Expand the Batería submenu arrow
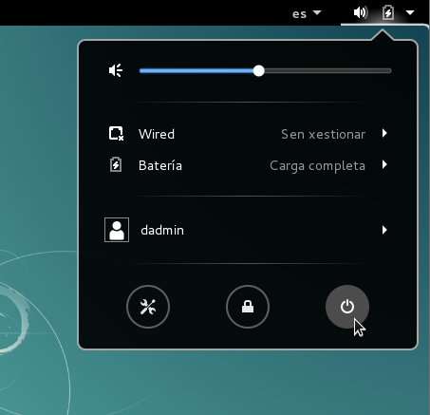Screen dimensions: 430x415 click(x=384, y=164)
